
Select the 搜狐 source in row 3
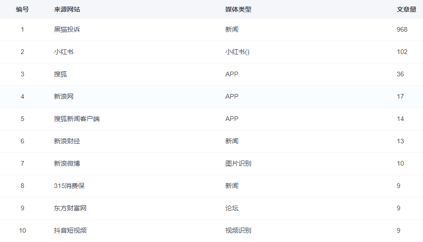[60, 74]
